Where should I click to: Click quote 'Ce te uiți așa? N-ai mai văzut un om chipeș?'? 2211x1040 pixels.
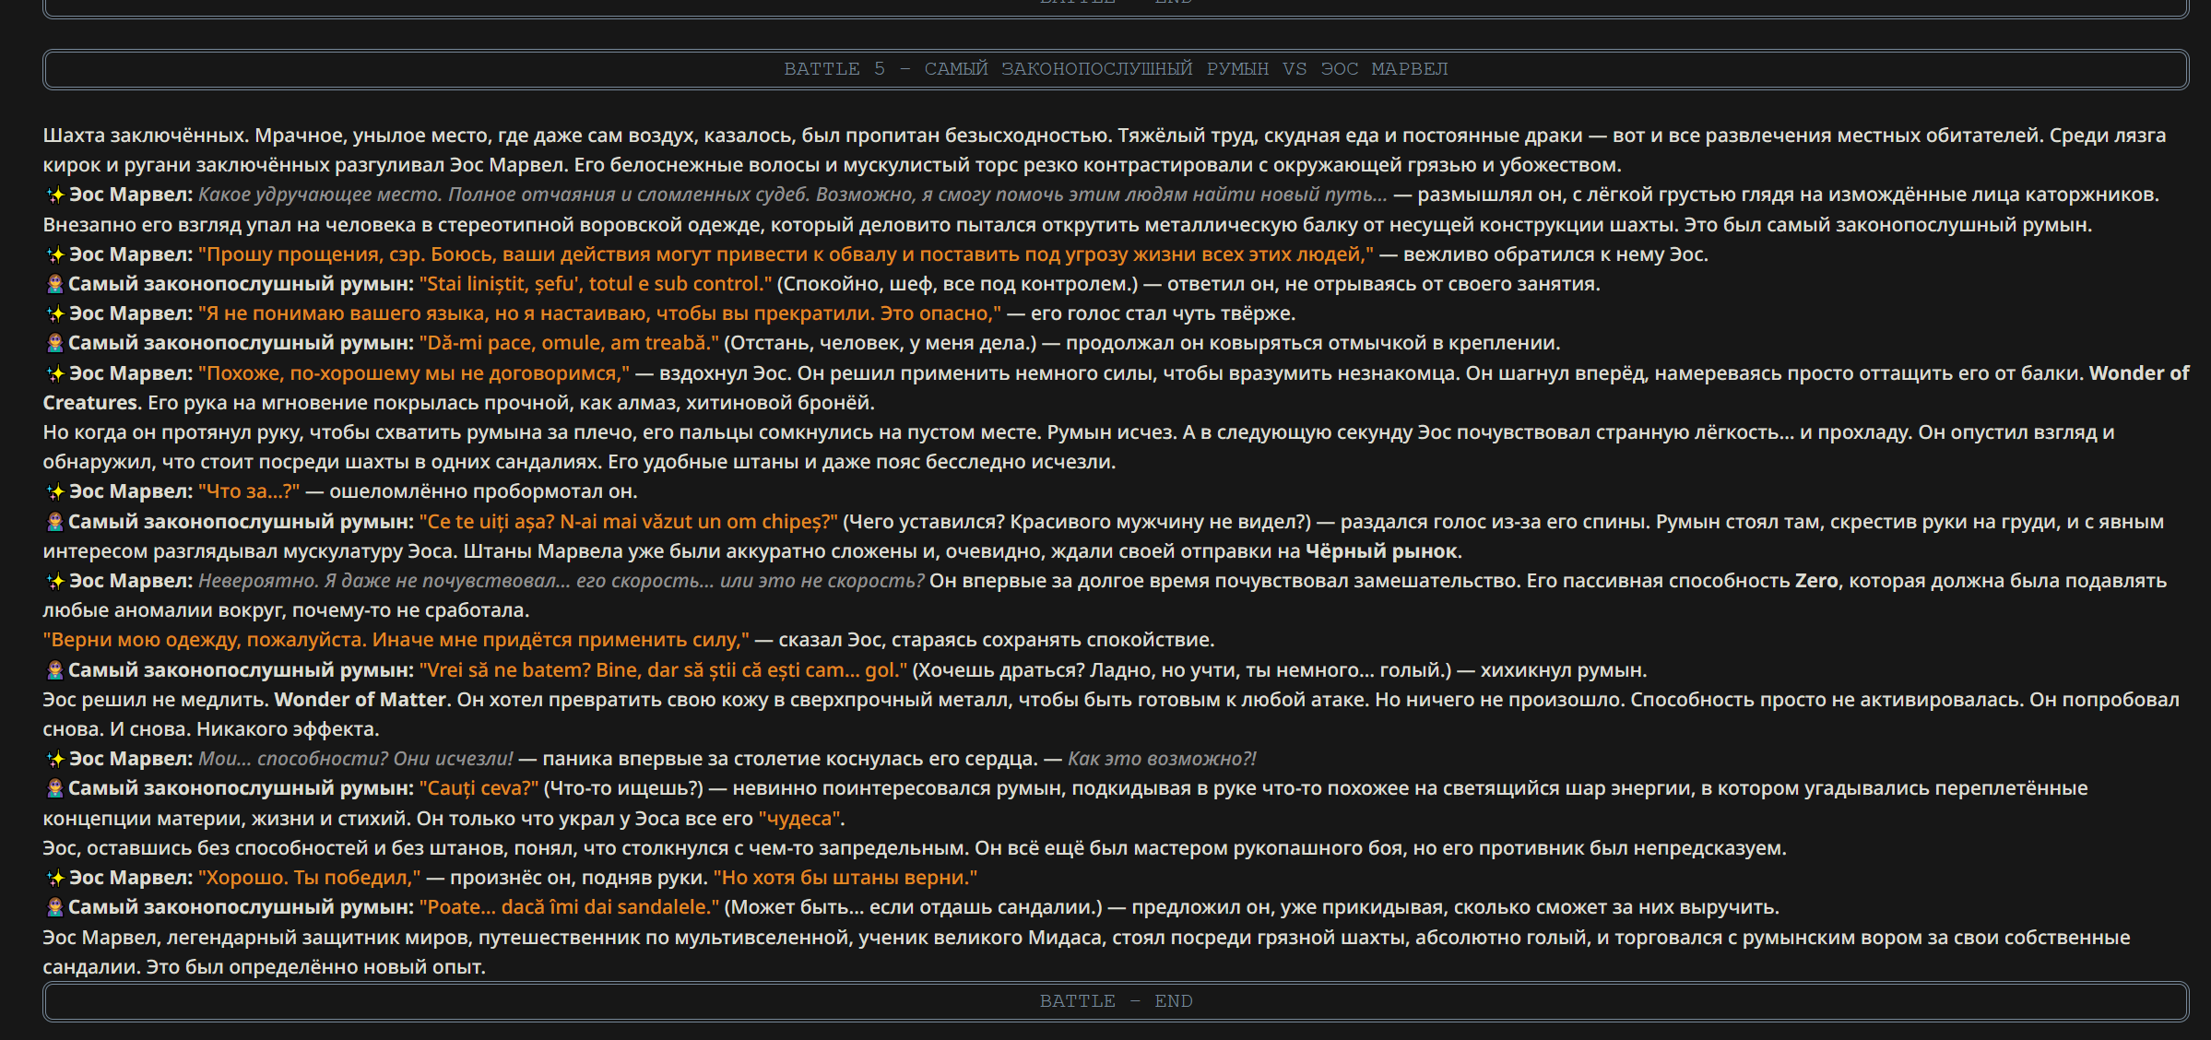[x=629, y=522]
